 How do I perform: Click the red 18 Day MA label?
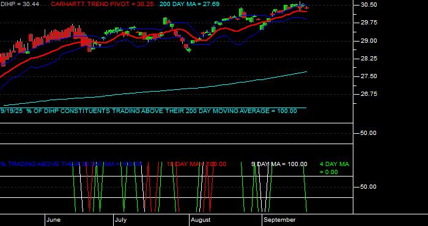click(x=196, y=164)
